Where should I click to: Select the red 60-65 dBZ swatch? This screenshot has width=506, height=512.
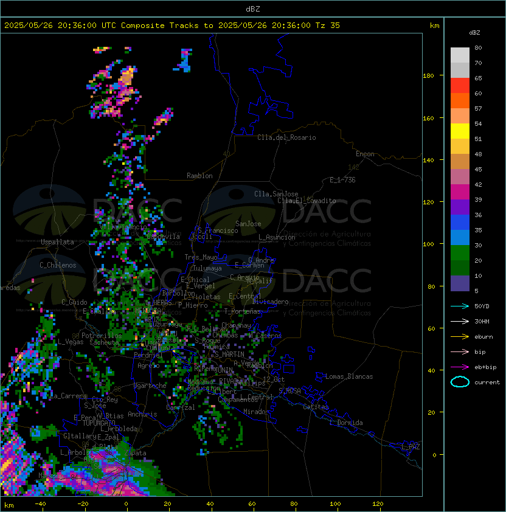[460, 86]
